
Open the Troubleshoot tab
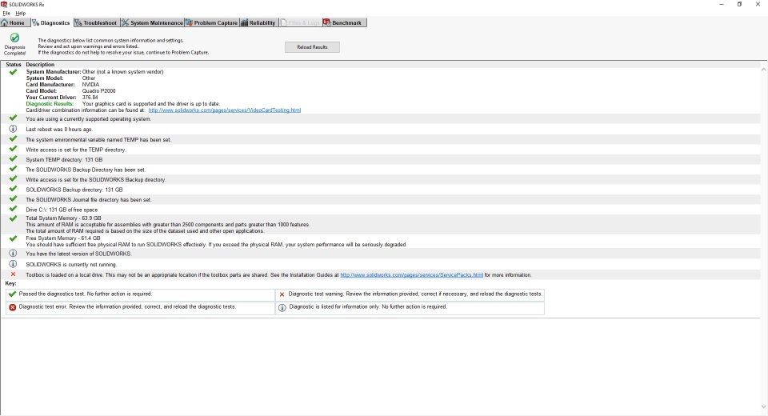(x=97, y=22)
